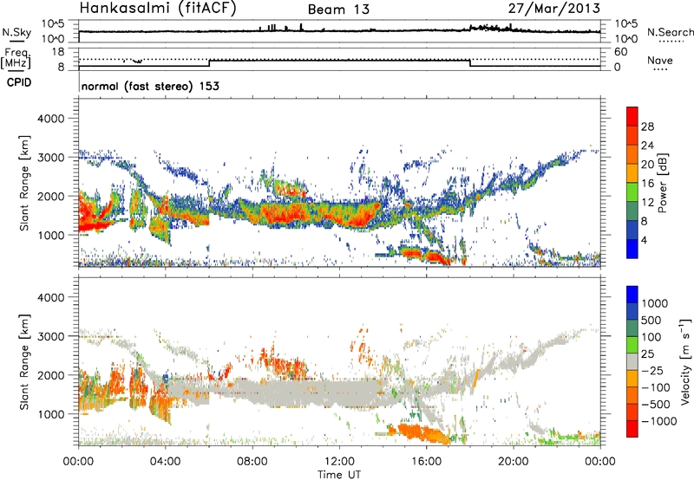Pick the bright blue top velocity colorbar segment

tap(632, 295)
